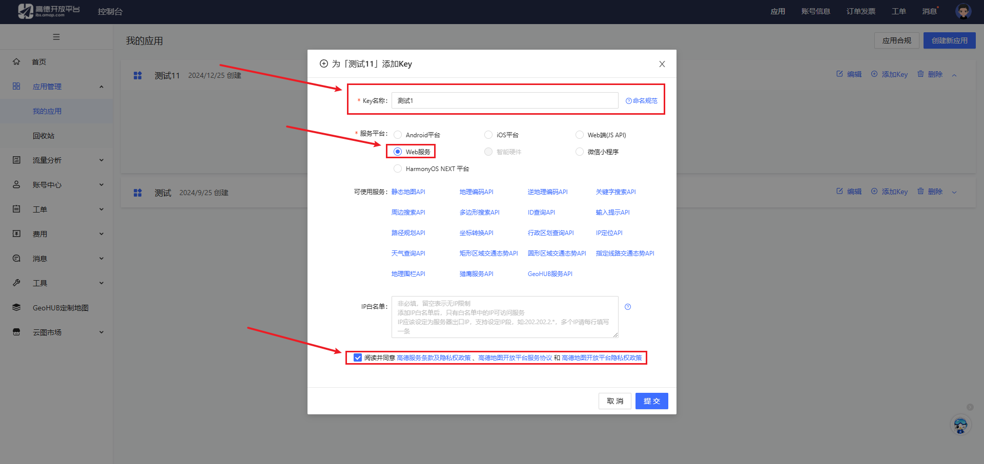Screen dimensions: 984x464
Task: Collapse the 应用管理 sidebar section
Action: pyautogui.click(x=101, y=87)
